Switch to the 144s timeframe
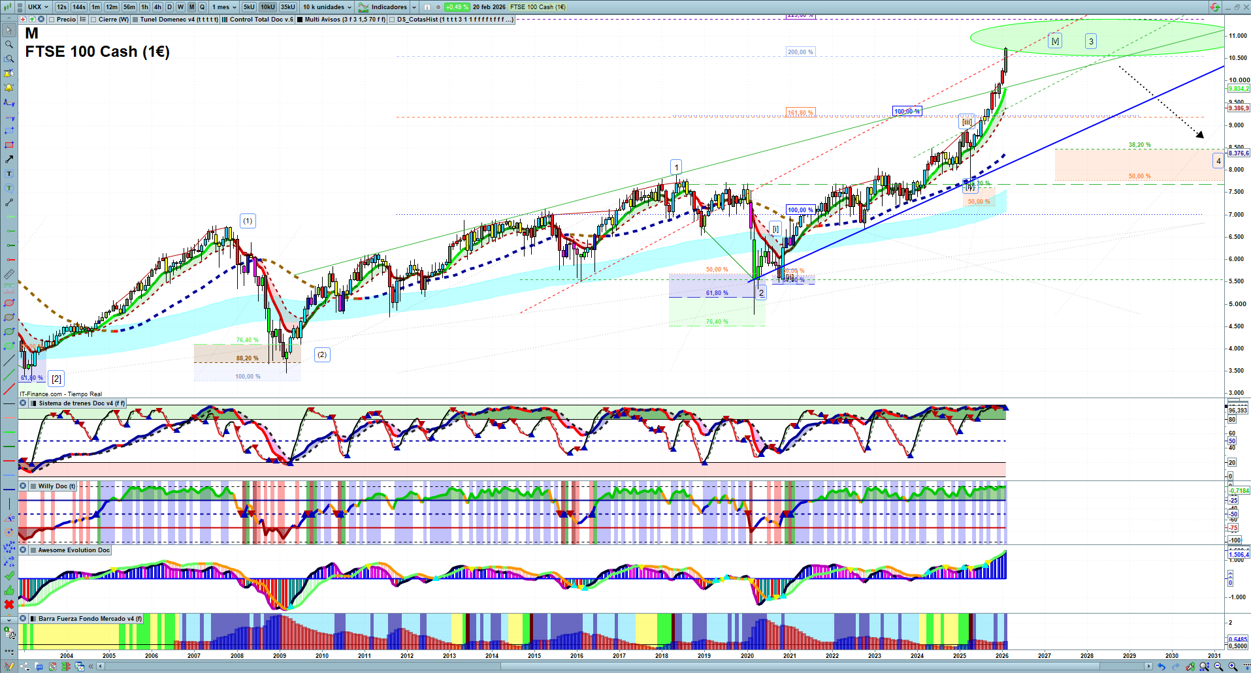1251x673 pixels. [79, 7]
